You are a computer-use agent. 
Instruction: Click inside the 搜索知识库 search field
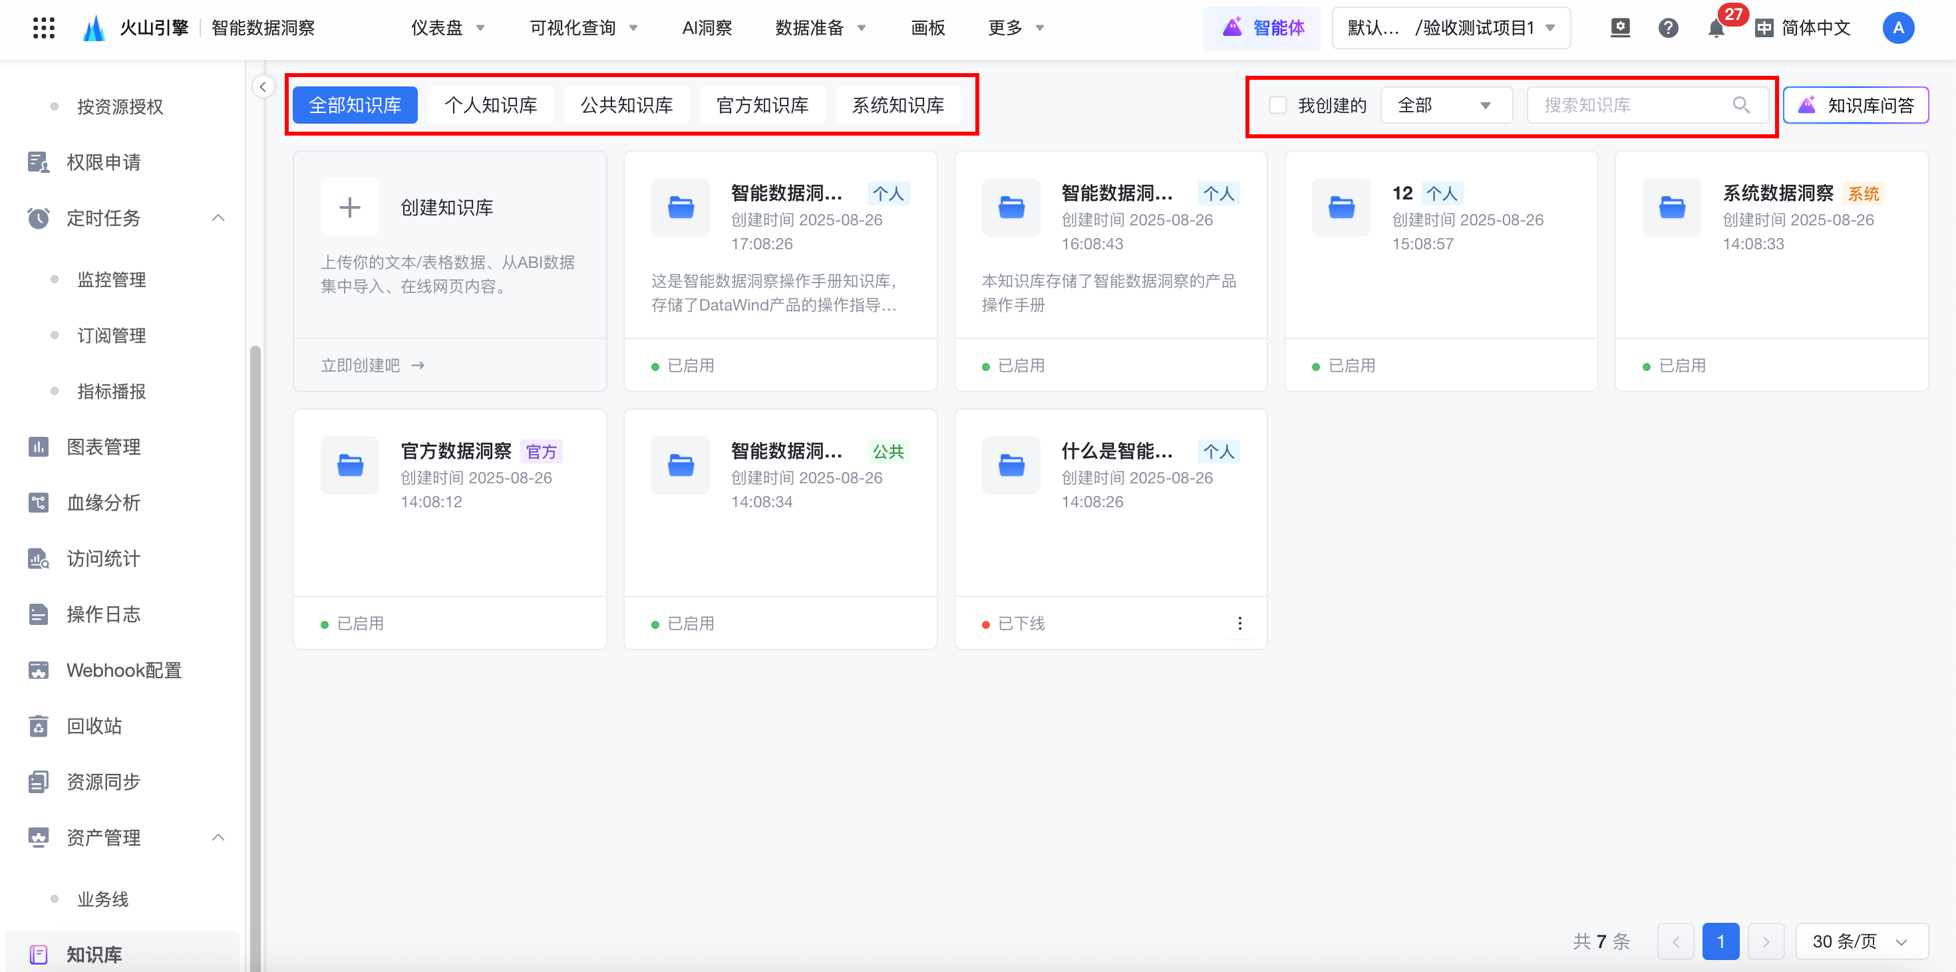tap(1625, 104)
